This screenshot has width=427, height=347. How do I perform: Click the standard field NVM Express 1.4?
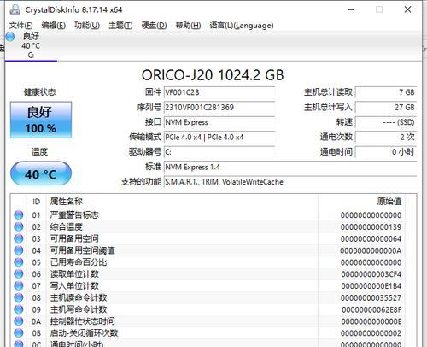290,167
